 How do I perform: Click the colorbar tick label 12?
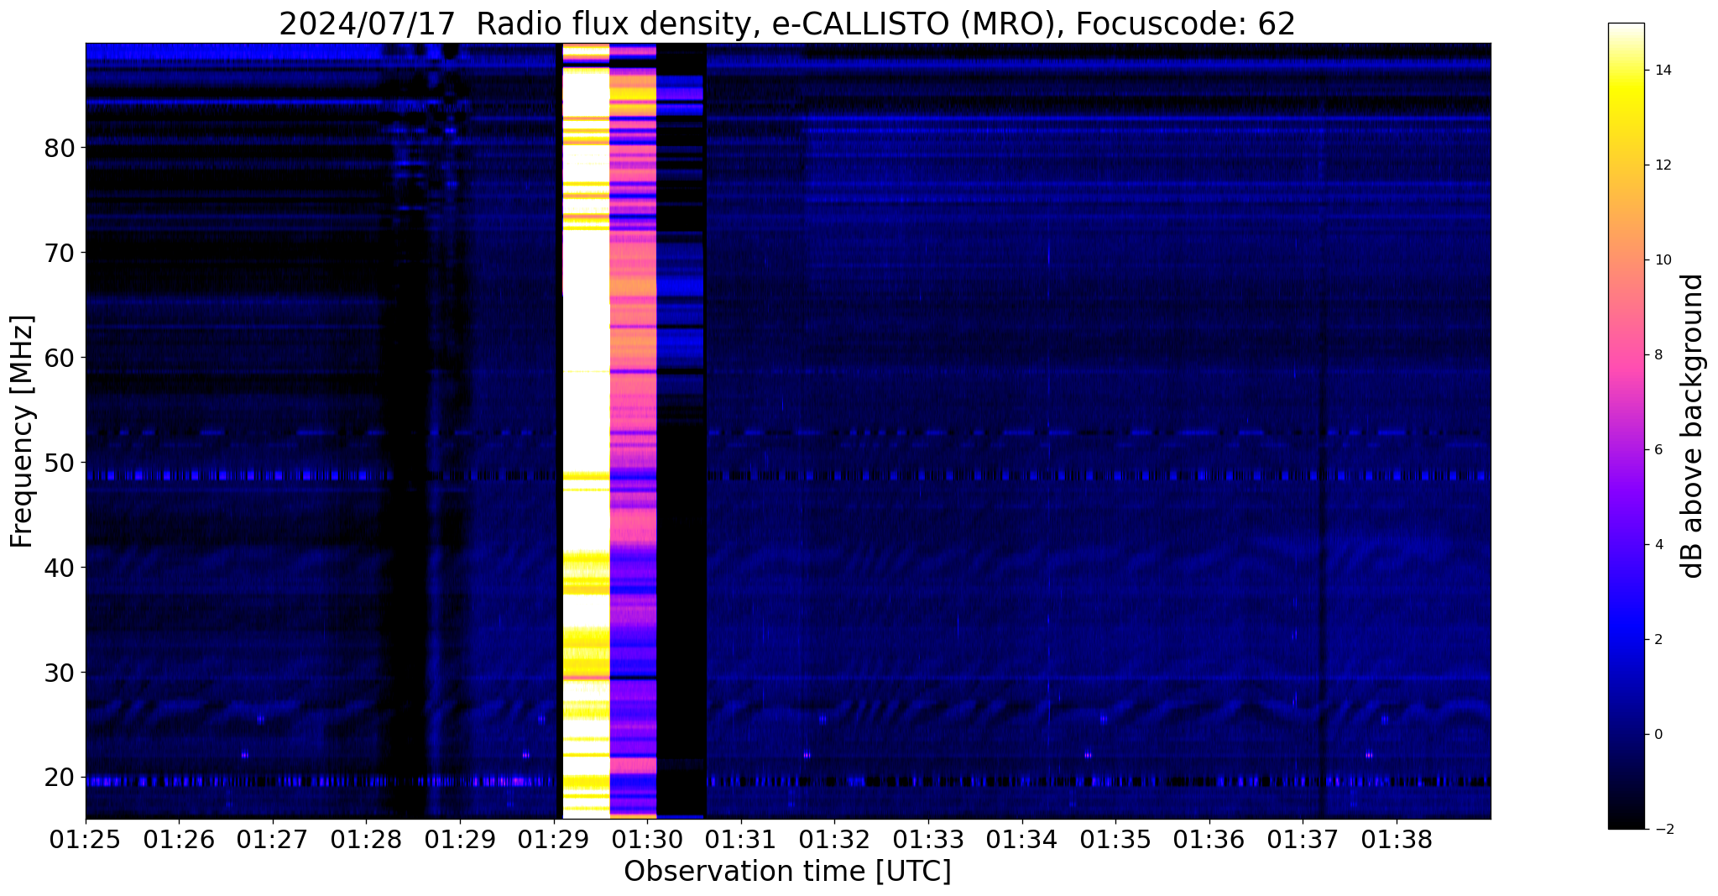(x=1663, y=165)
